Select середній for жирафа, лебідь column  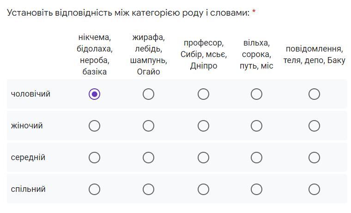(148, 157)
